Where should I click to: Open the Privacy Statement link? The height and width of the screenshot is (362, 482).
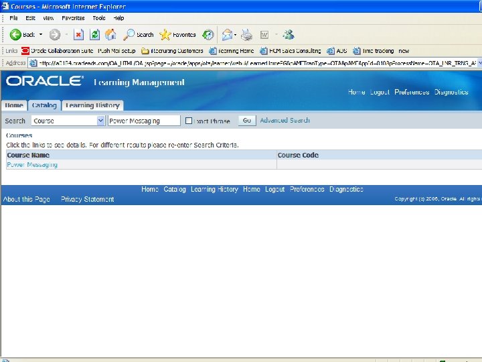click(x=87, y=199)
